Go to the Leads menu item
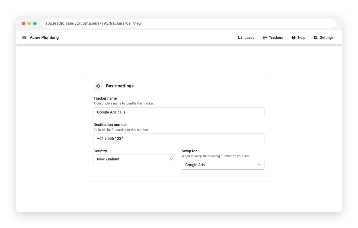This screenshot has height=228, width=358. tap(249, 38)
